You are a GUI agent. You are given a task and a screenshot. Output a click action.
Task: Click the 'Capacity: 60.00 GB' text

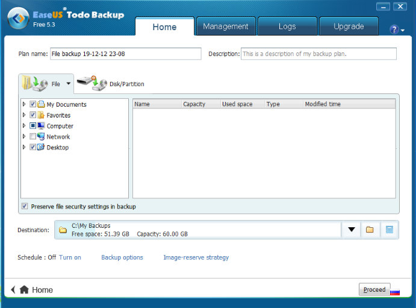coord(162,234)
